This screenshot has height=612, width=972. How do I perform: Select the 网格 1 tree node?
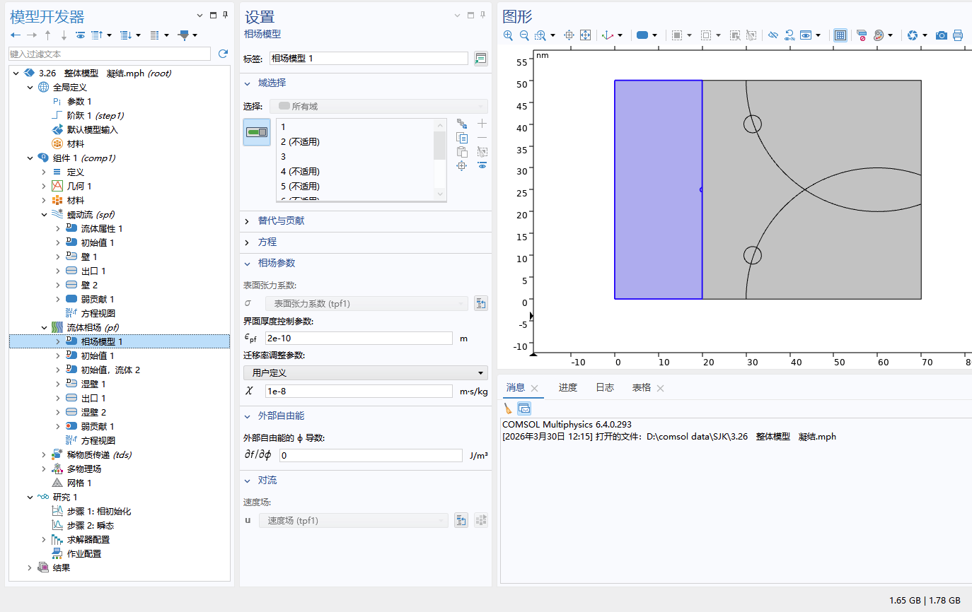79,483
